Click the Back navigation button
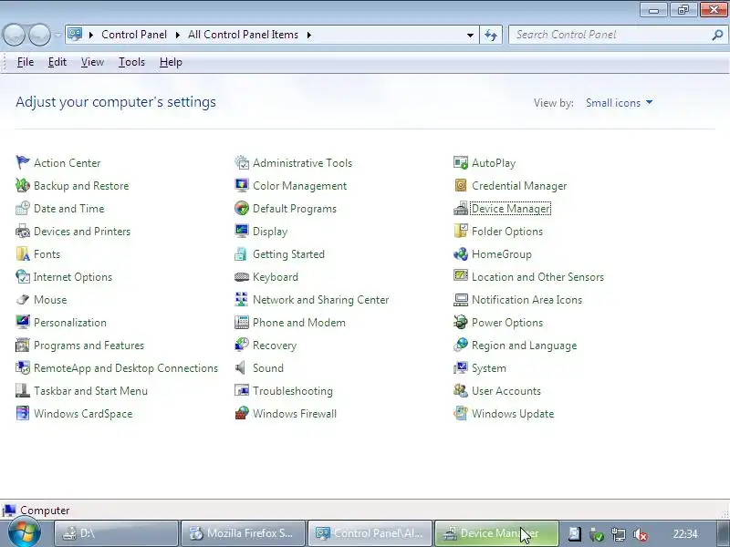Image resolution: width=730 pixels, height=547 pixels. point(14,35)
